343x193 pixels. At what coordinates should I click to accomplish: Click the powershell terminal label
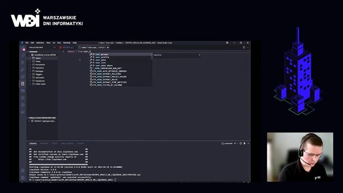click(x=227, y=143)
